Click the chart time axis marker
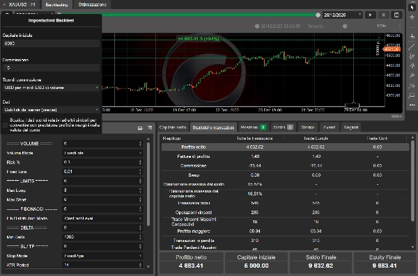 tap(352, 106)
